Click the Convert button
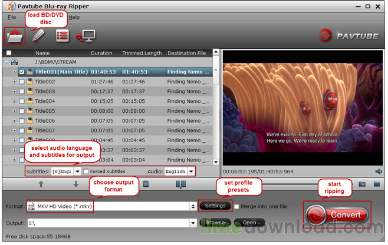388x245 pixels. pyautogui.click(x=337, y=214)
